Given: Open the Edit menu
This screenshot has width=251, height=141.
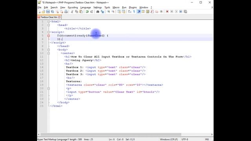Looking at the screenshot, I should [x=46, y=7].
